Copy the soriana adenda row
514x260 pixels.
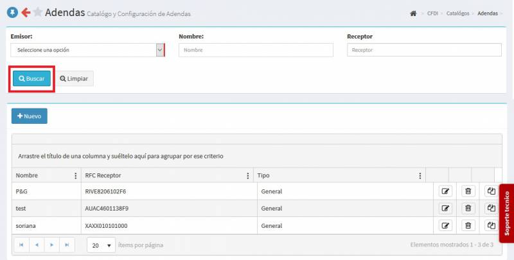491,225
